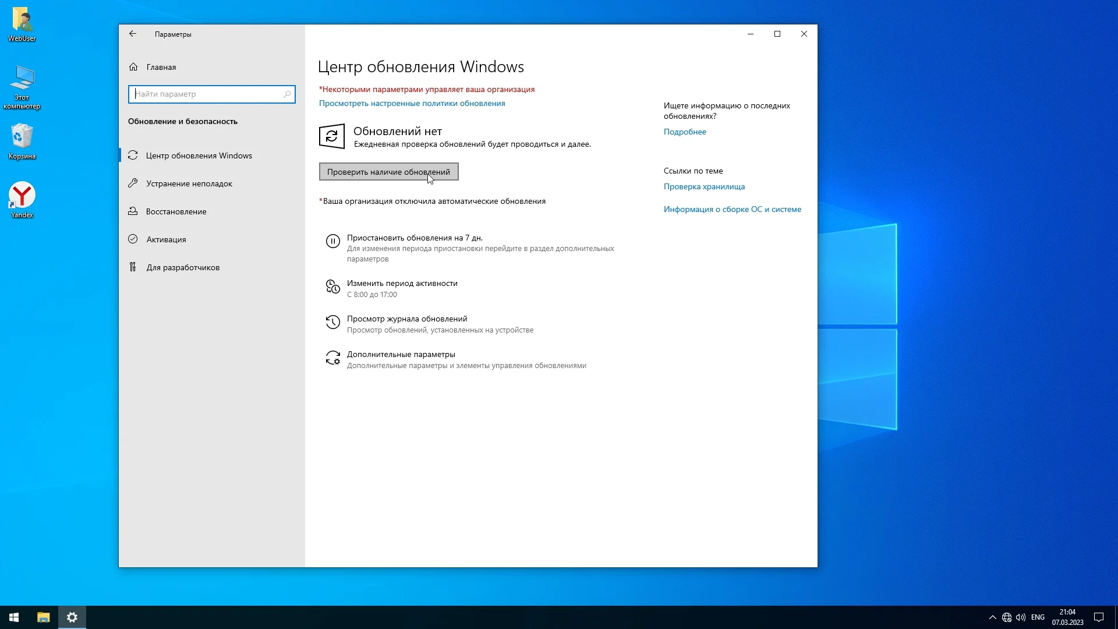Screen dimensions: 1118x629
Task: Open Информация о сборке ОС link
Action: coord(732,209)
